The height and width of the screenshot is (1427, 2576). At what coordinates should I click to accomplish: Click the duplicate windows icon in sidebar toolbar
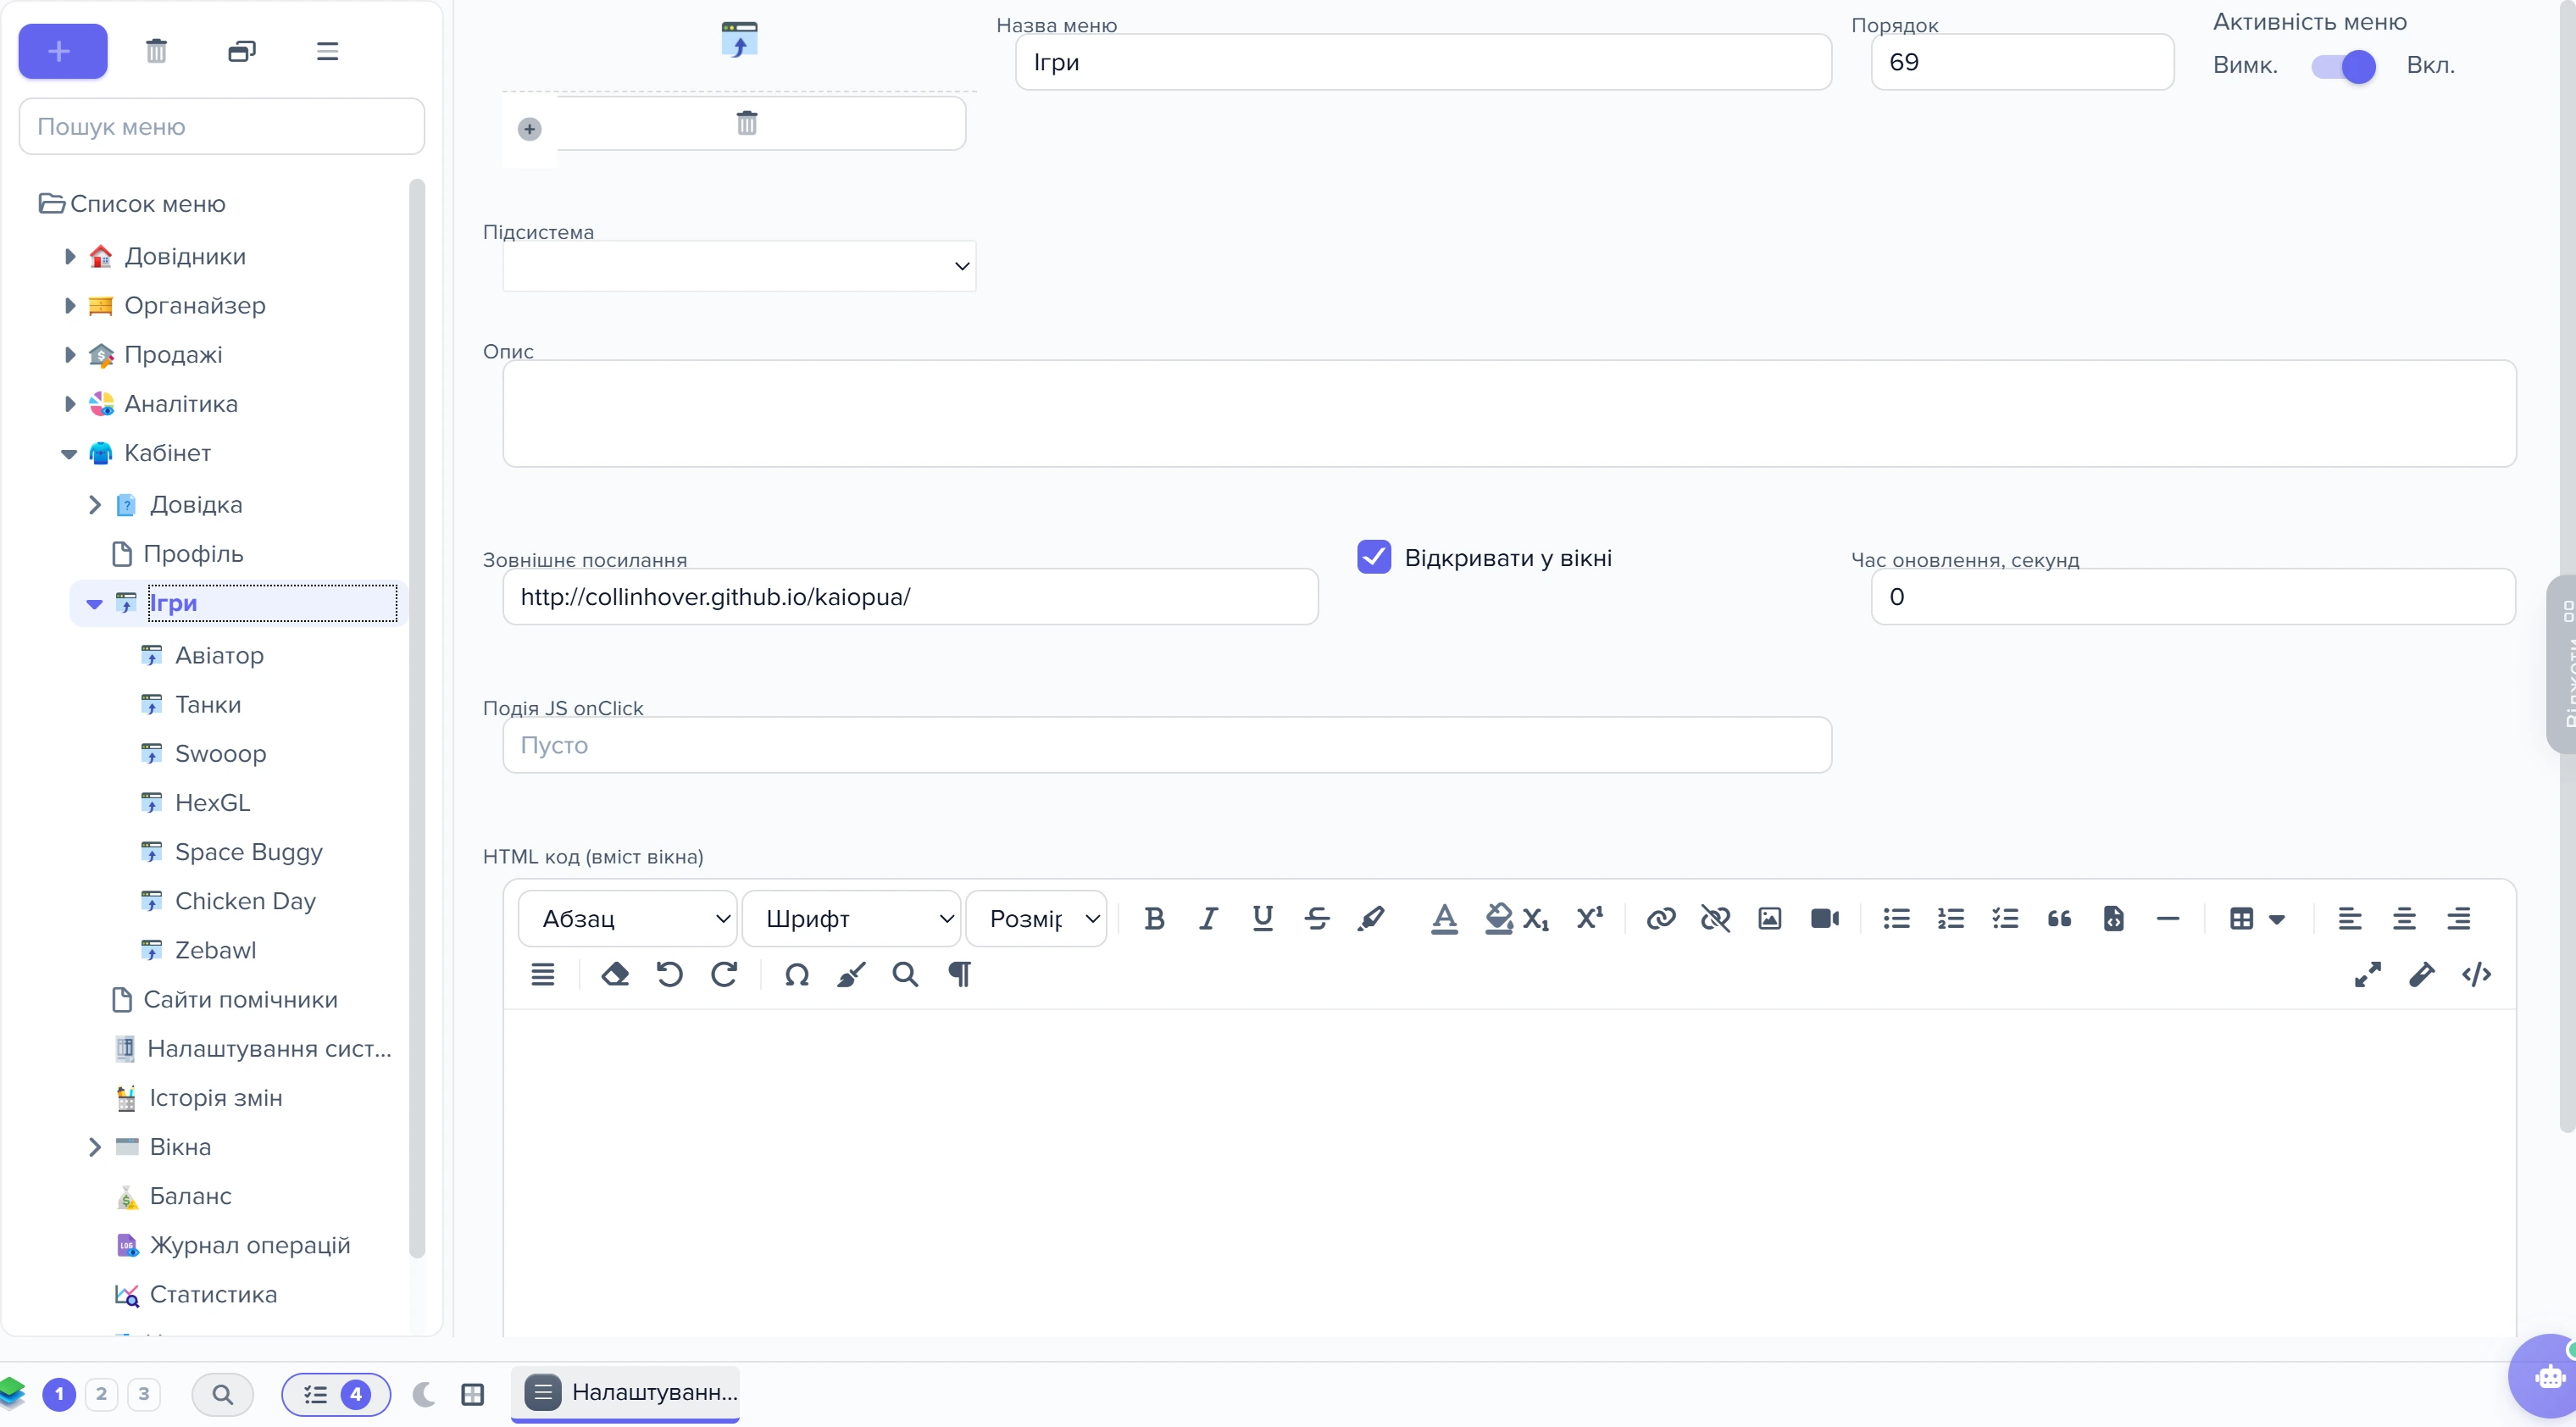[242, 51]
